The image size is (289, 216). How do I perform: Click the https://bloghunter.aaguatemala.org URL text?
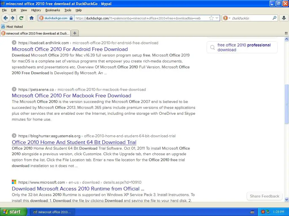click(x=49, y=136)
